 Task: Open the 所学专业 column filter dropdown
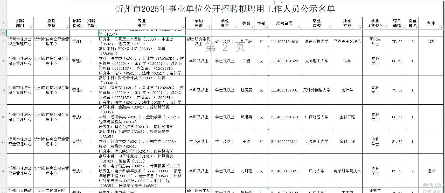[360, 27]
